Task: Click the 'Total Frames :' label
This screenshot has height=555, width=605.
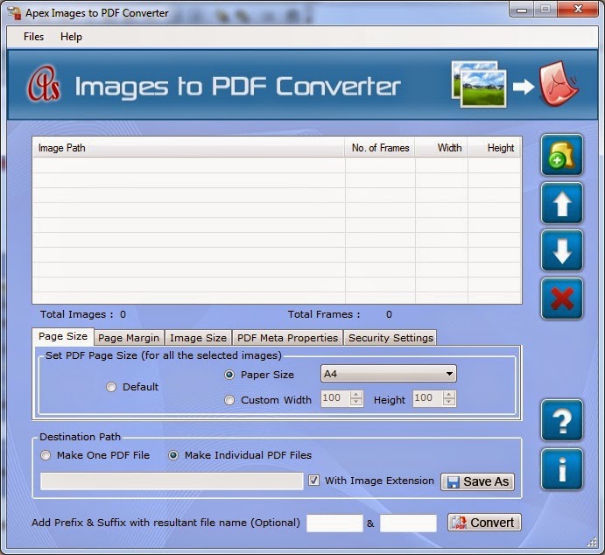Action: pos(324,314)
